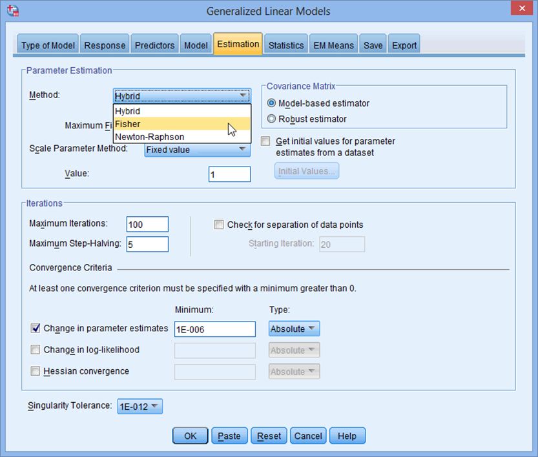Select the Model tab
The image size is (538, 457).
196,45
